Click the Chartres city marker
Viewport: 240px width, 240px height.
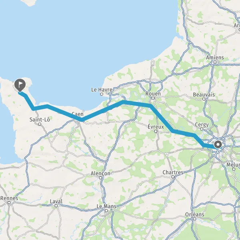(173, 177)
